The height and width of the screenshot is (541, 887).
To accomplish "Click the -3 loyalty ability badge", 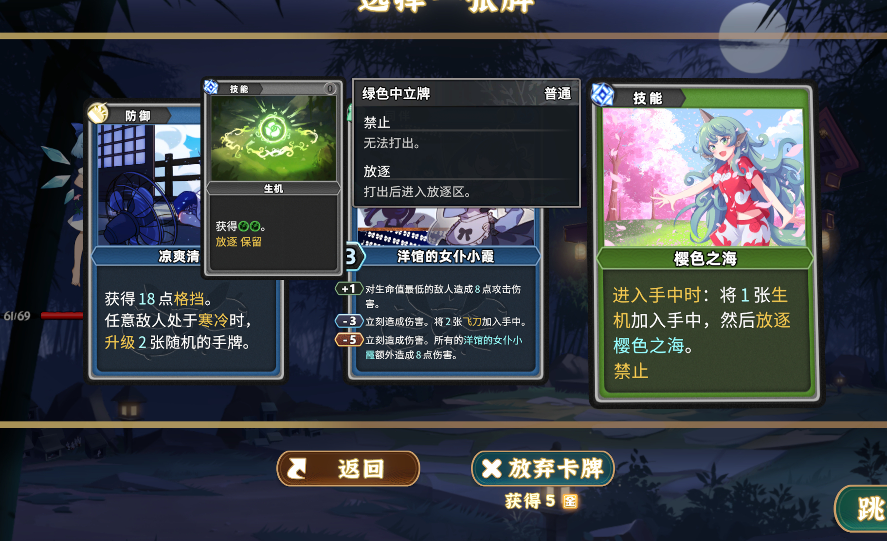I will pyautogui.click(x=349, y=321).
